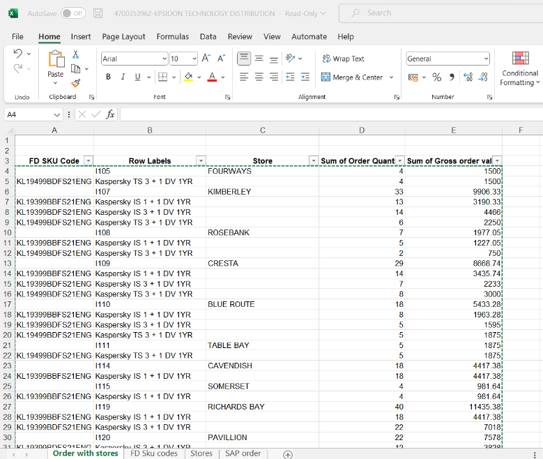Click the Insert Function fx icon
The image size is (543, 459).
pos(110,114)
